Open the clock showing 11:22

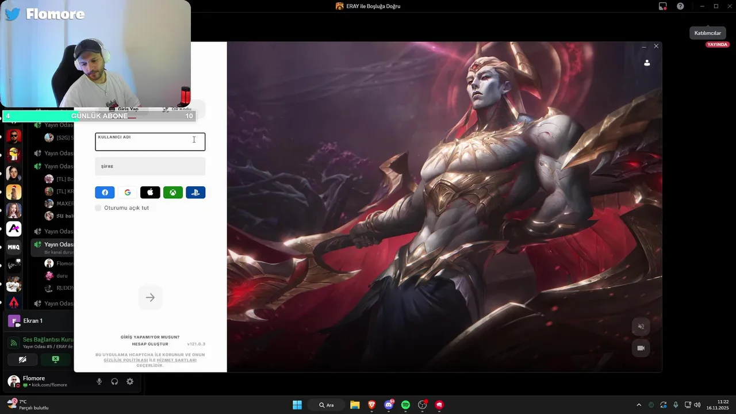tap(718, 405)
